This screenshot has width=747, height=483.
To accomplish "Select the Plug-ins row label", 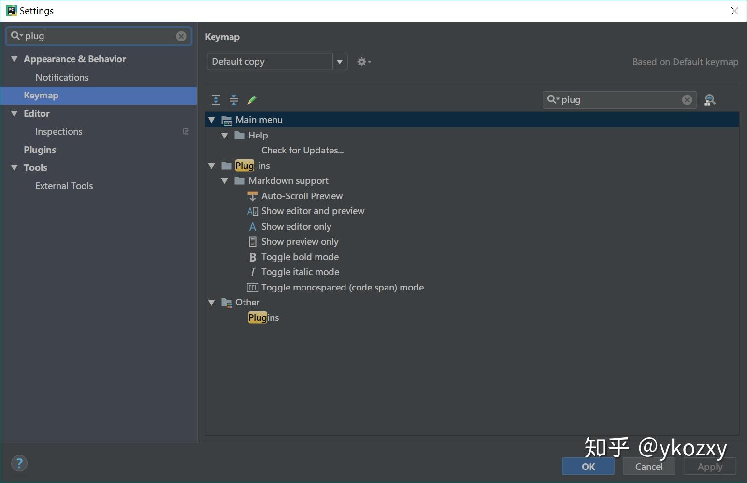I will click(253, 166).
